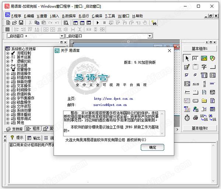Click the up arrow of warning text scrollbar
This screenshot has width=221, height=189.
162,113
